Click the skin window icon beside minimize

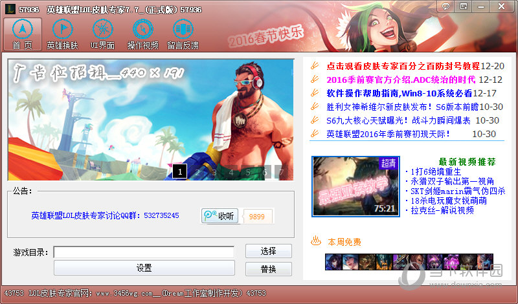pyautogui.click(x=463, y=6)
